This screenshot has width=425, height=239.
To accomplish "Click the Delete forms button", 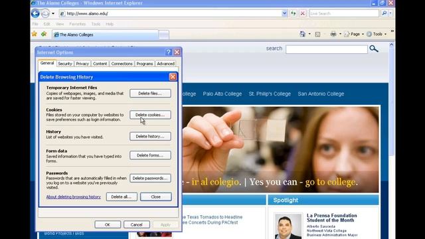I will (x=150, y=155).
